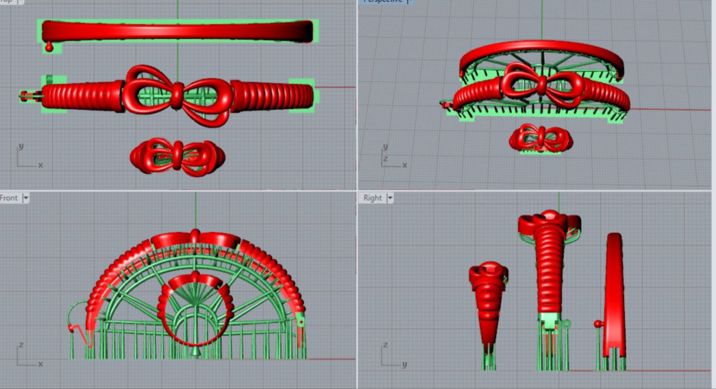Open the Right viewport dropdown arrow

390,198
